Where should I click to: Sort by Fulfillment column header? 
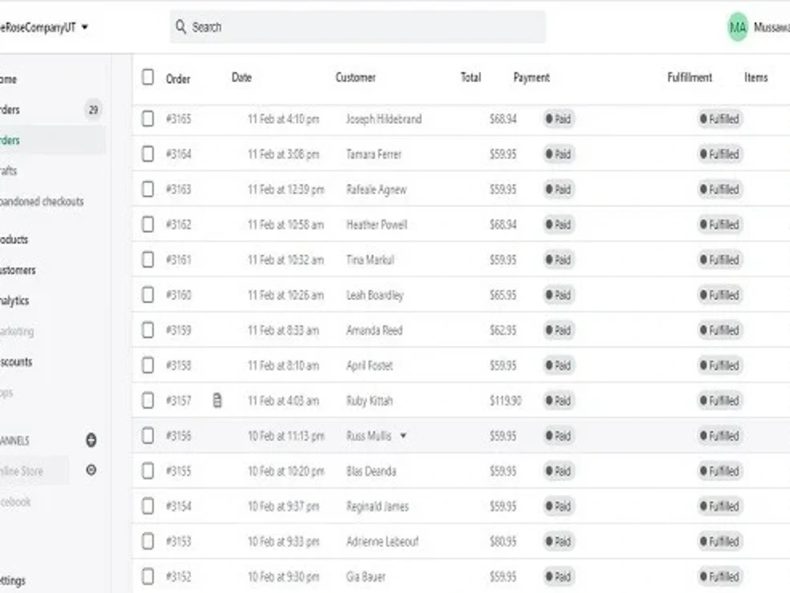690,77
